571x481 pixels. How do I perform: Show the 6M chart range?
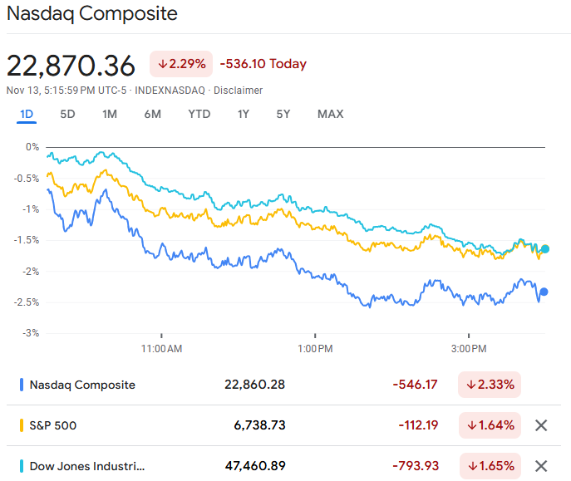click(152, 114)
